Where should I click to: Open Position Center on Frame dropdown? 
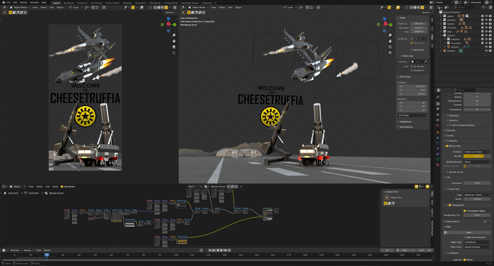click(477, 152)
